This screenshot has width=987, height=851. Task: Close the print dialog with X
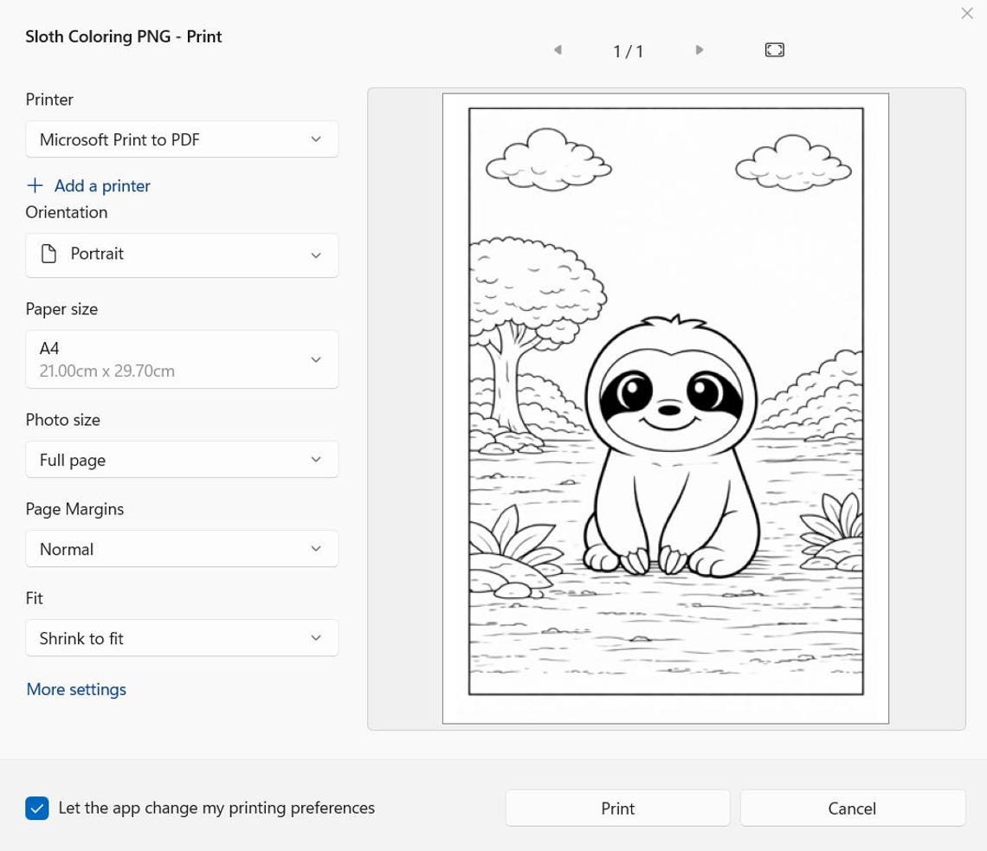[967, 13]
